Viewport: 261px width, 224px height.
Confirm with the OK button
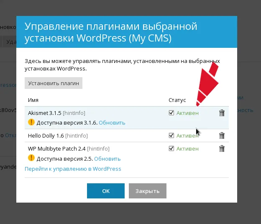coord(106,191)
